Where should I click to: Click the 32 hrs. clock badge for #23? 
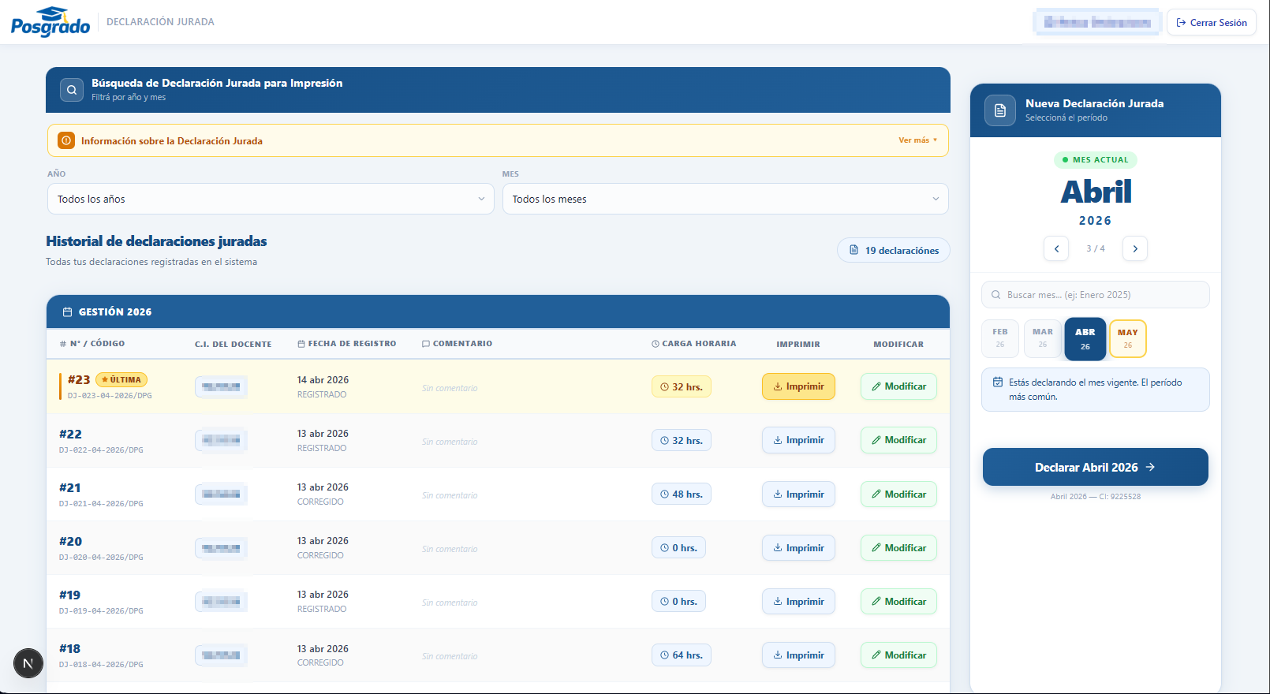[682, 386]
